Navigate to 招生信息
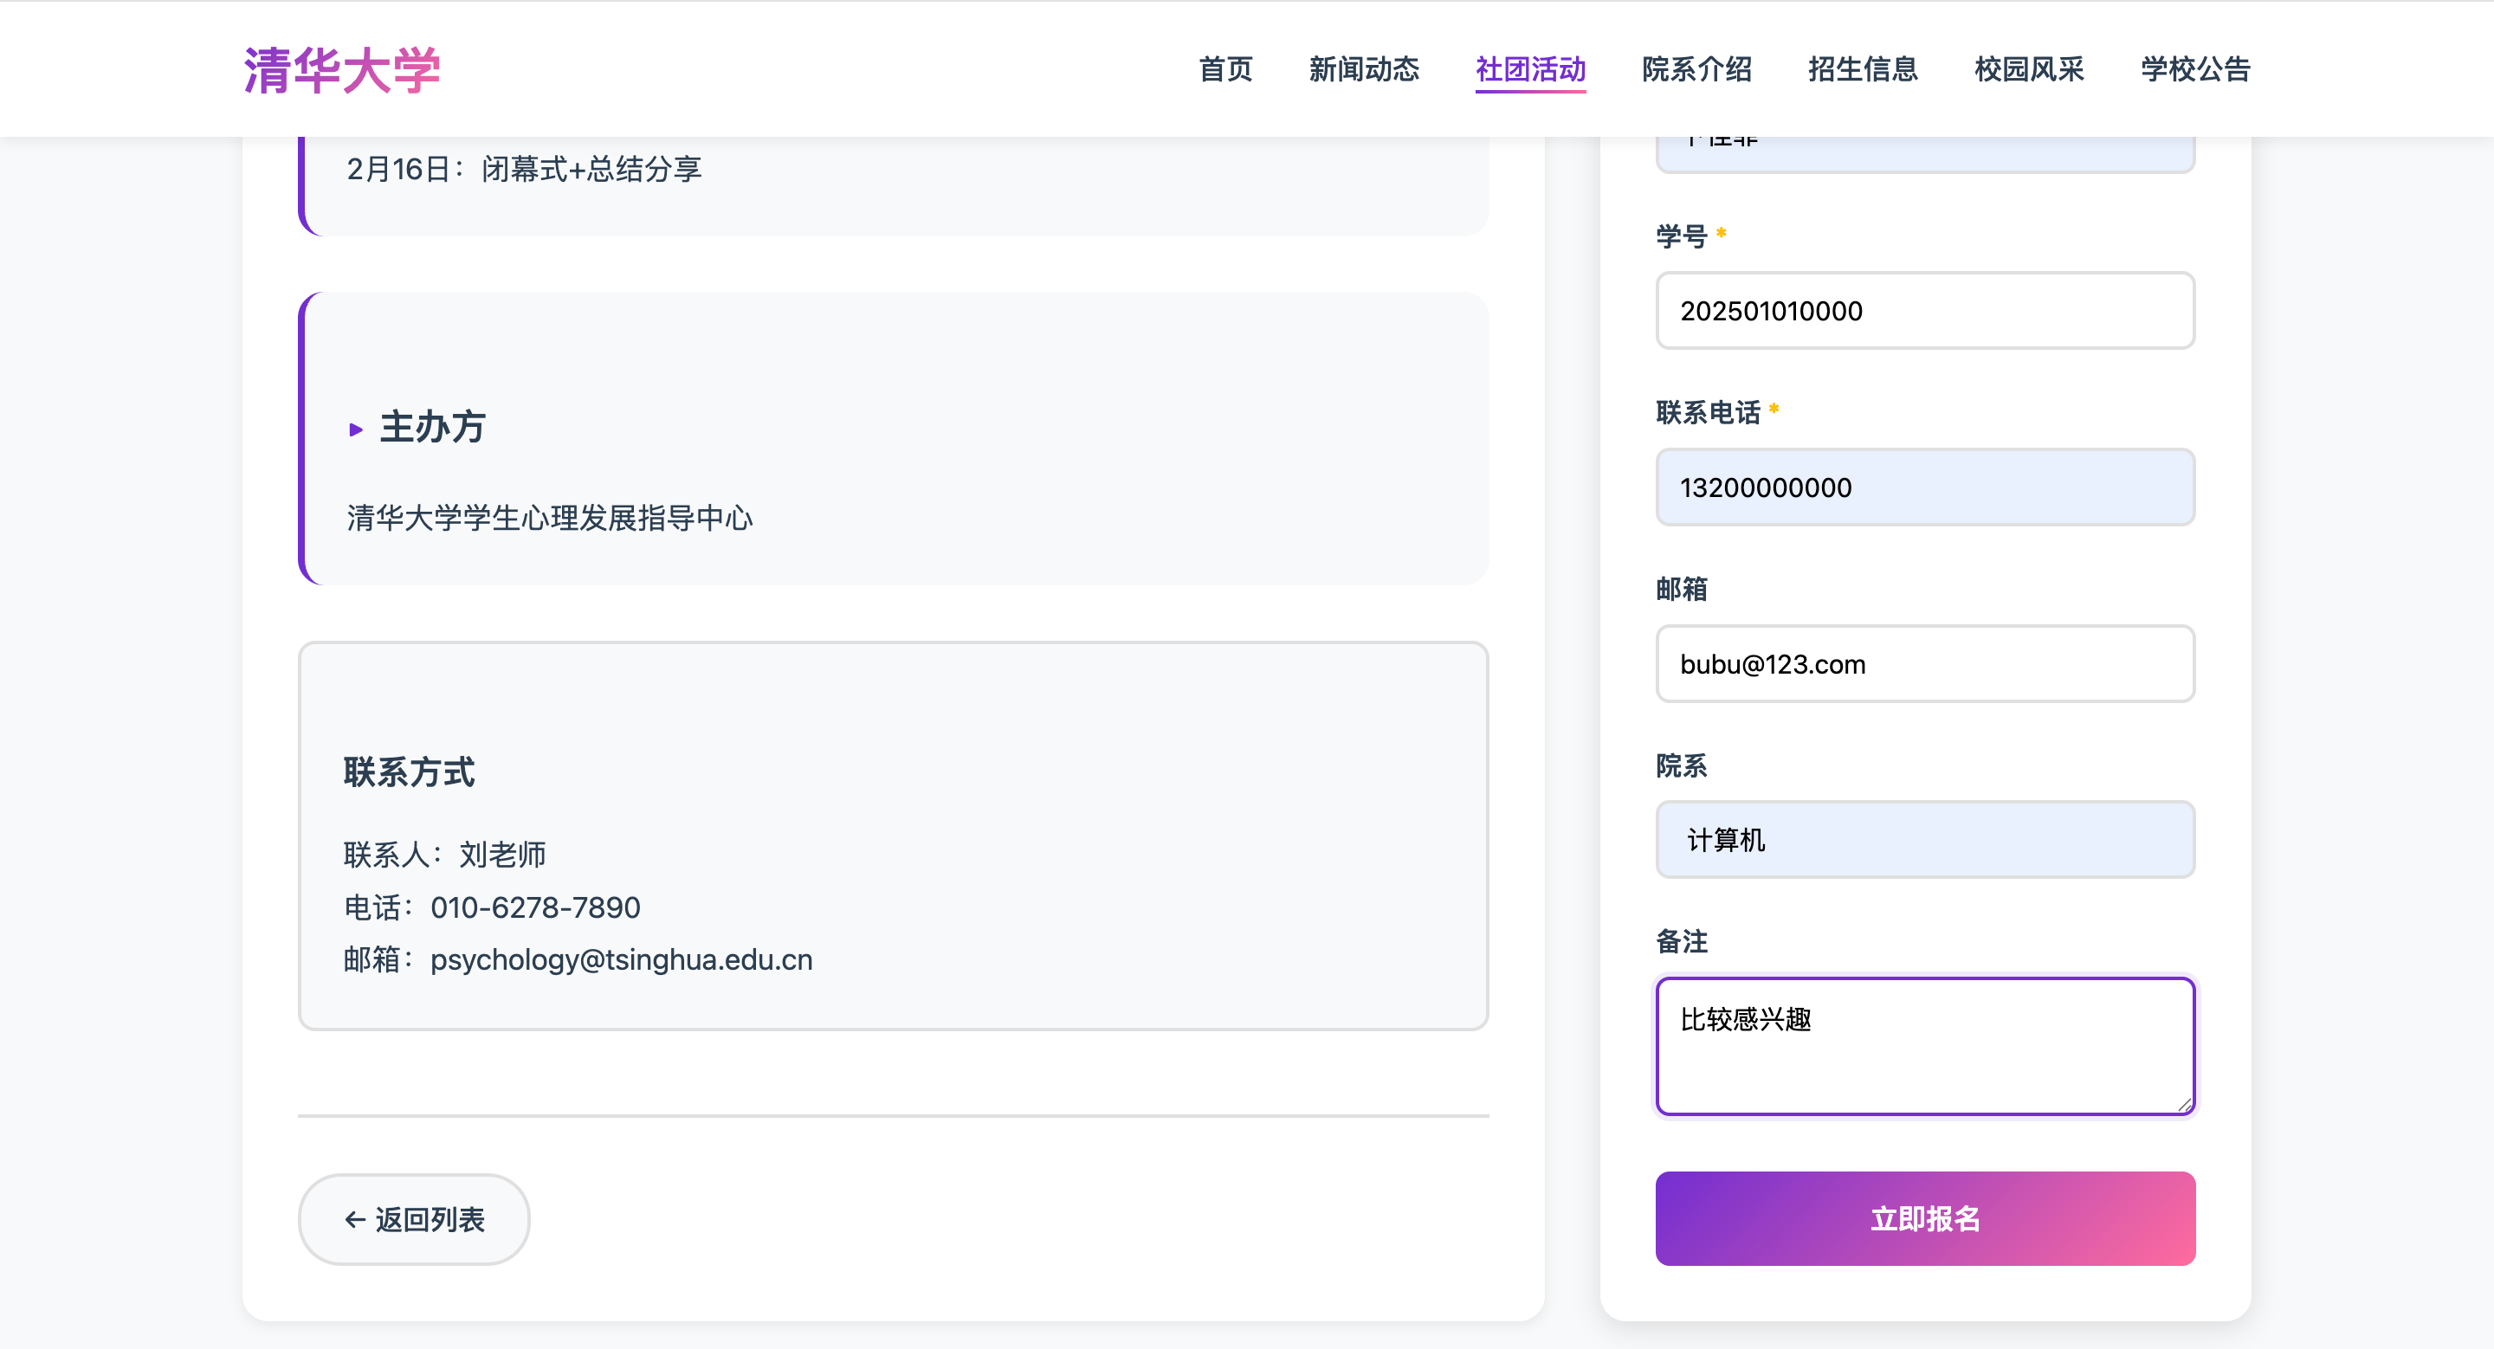Screen dimensions: 2494x1349 [1863, 69]
